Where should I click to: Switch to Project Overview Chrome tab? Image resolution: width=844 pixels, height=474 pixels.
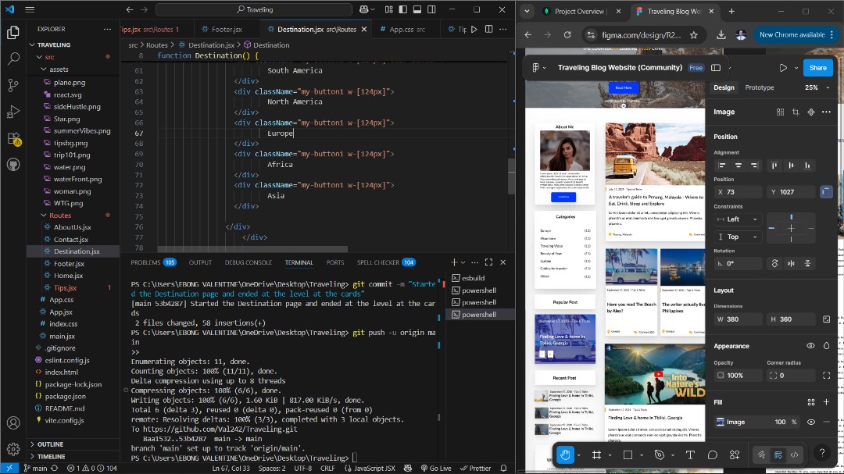(x=580, y=11)
